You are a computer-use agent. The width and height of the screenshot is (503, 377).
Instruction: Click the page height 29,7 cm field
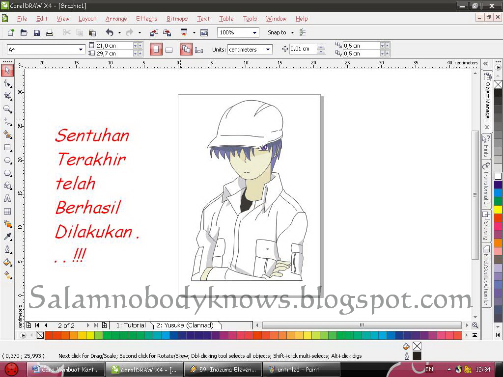coord(114,54)
